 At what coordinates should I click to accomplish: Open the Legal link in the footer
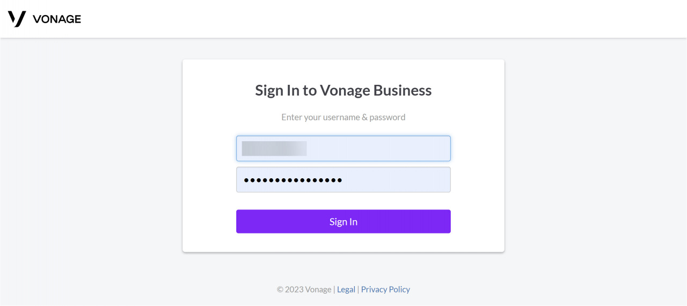[x=346, y=289]
